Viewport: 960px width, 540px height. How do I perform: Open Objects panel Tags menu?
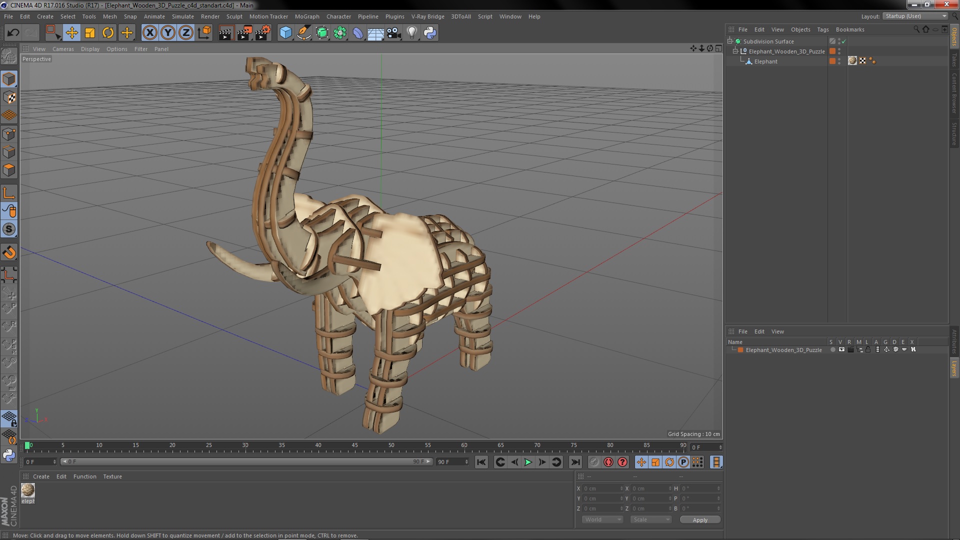point(822,29)
